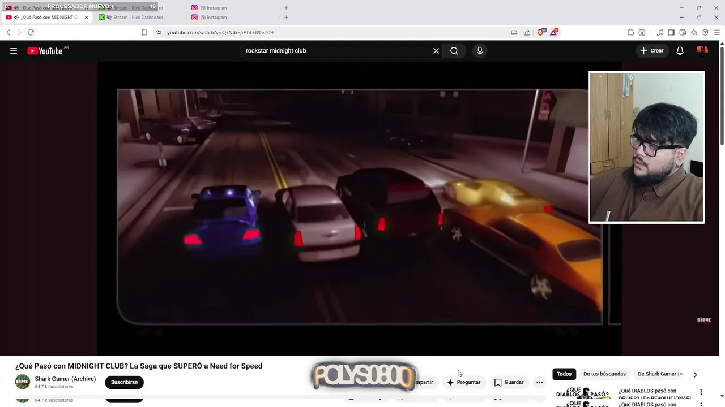Open site settings icon in address bar
Viewport: 725px width, 407px height.
tap(159, 33)
